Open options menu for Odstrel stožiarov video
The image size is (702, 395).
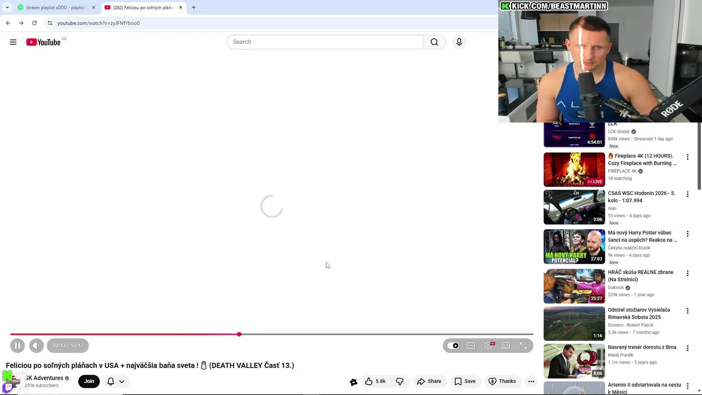point(687,311)
